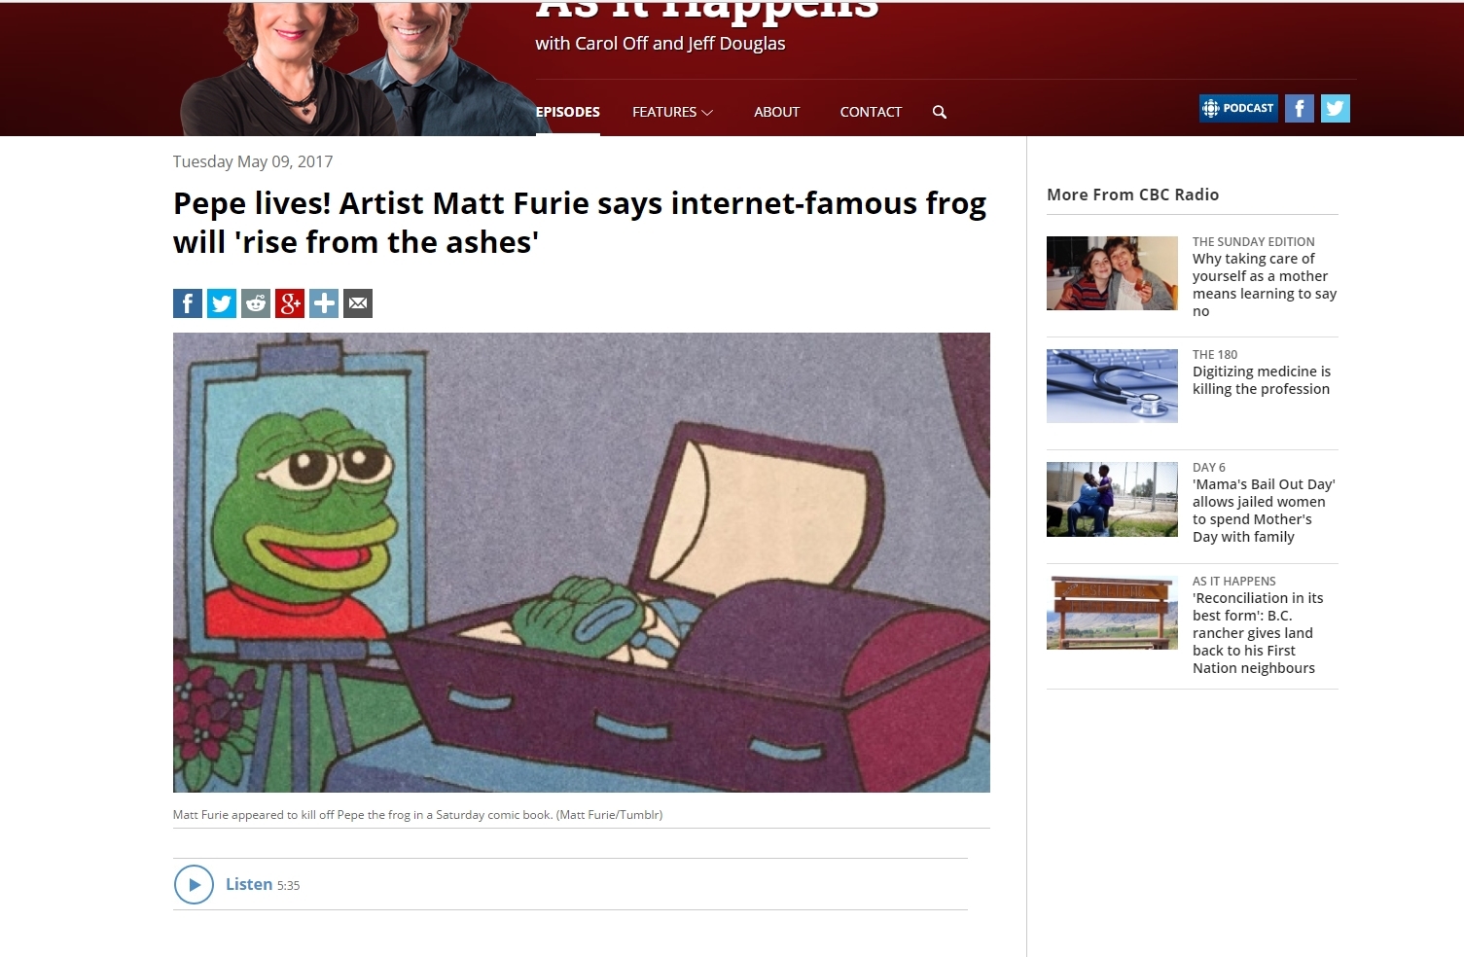The height and width of the screenshot is (957, 1464).
Task: Click the CBC Podcast button
Action: 1238,108
